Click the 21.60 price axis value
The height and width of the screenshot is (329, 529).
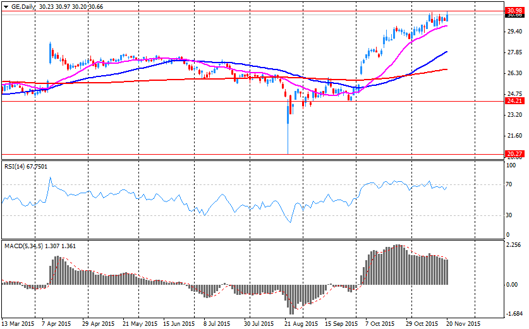514,136
